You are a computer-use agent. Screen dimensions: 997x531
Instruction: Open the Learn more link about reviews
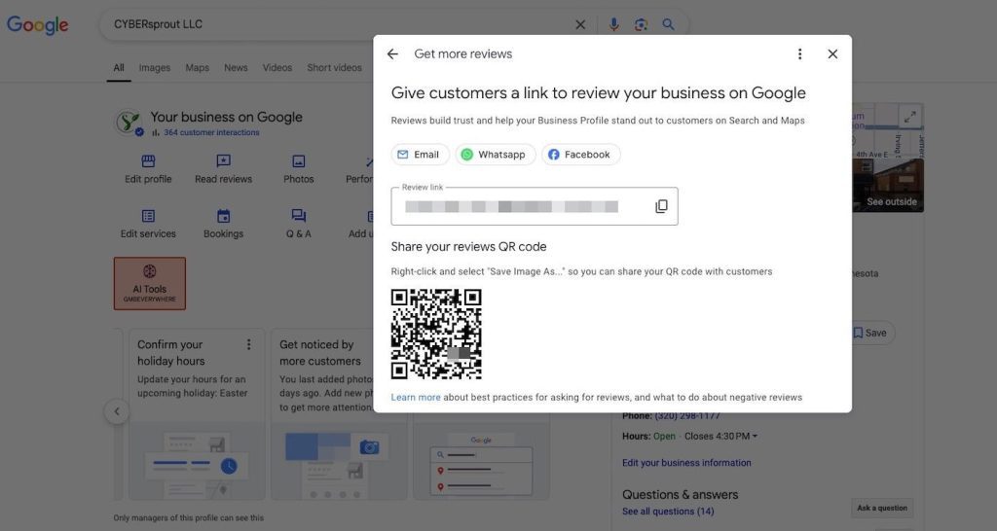coord(415,397)
